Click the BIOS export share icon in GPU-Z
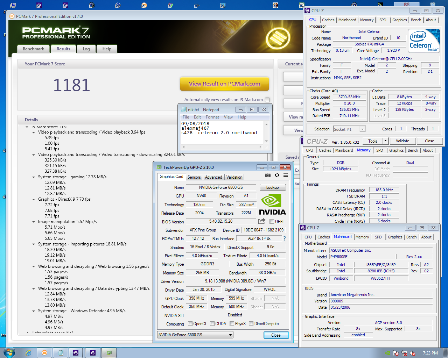This screenshot has height=358, width=448. tap(261, 221)
